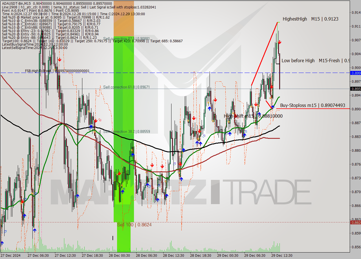Click the Buy-Stoploss m15 | 0.89074493 label
The width and height of the screenshot is (361, 259).
pos(312,105)
